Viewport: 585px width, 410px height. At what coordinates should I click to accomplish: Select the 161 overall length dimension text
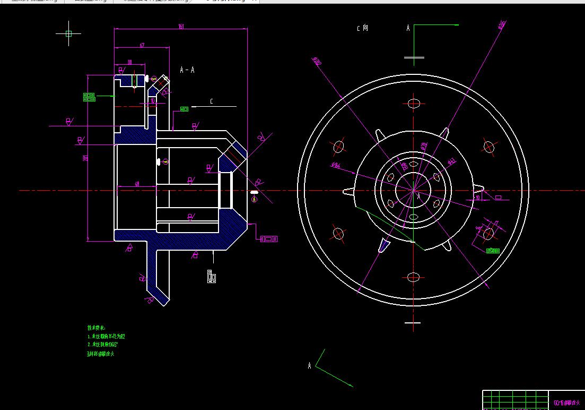click(181, 27)
